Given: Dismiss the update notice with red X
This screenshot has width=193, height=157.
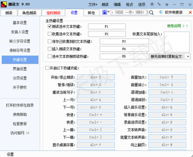Looking at the screenshot, I should pos(190,12).
